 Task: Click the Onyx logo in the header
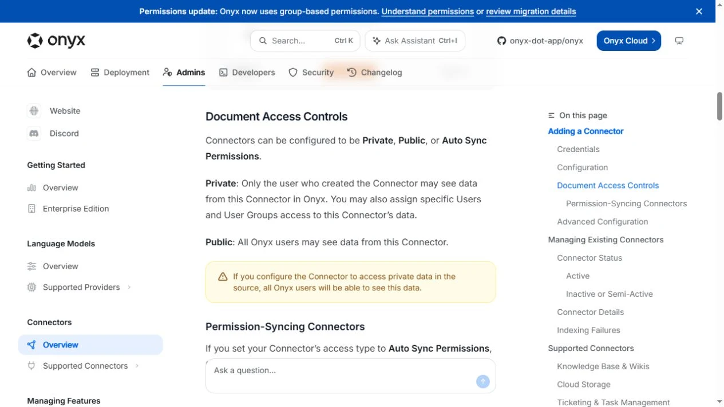[56, 41]
